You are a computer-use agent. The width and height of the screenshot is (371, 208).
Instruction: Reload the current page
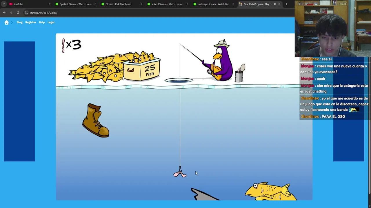[x=18, y=13]
